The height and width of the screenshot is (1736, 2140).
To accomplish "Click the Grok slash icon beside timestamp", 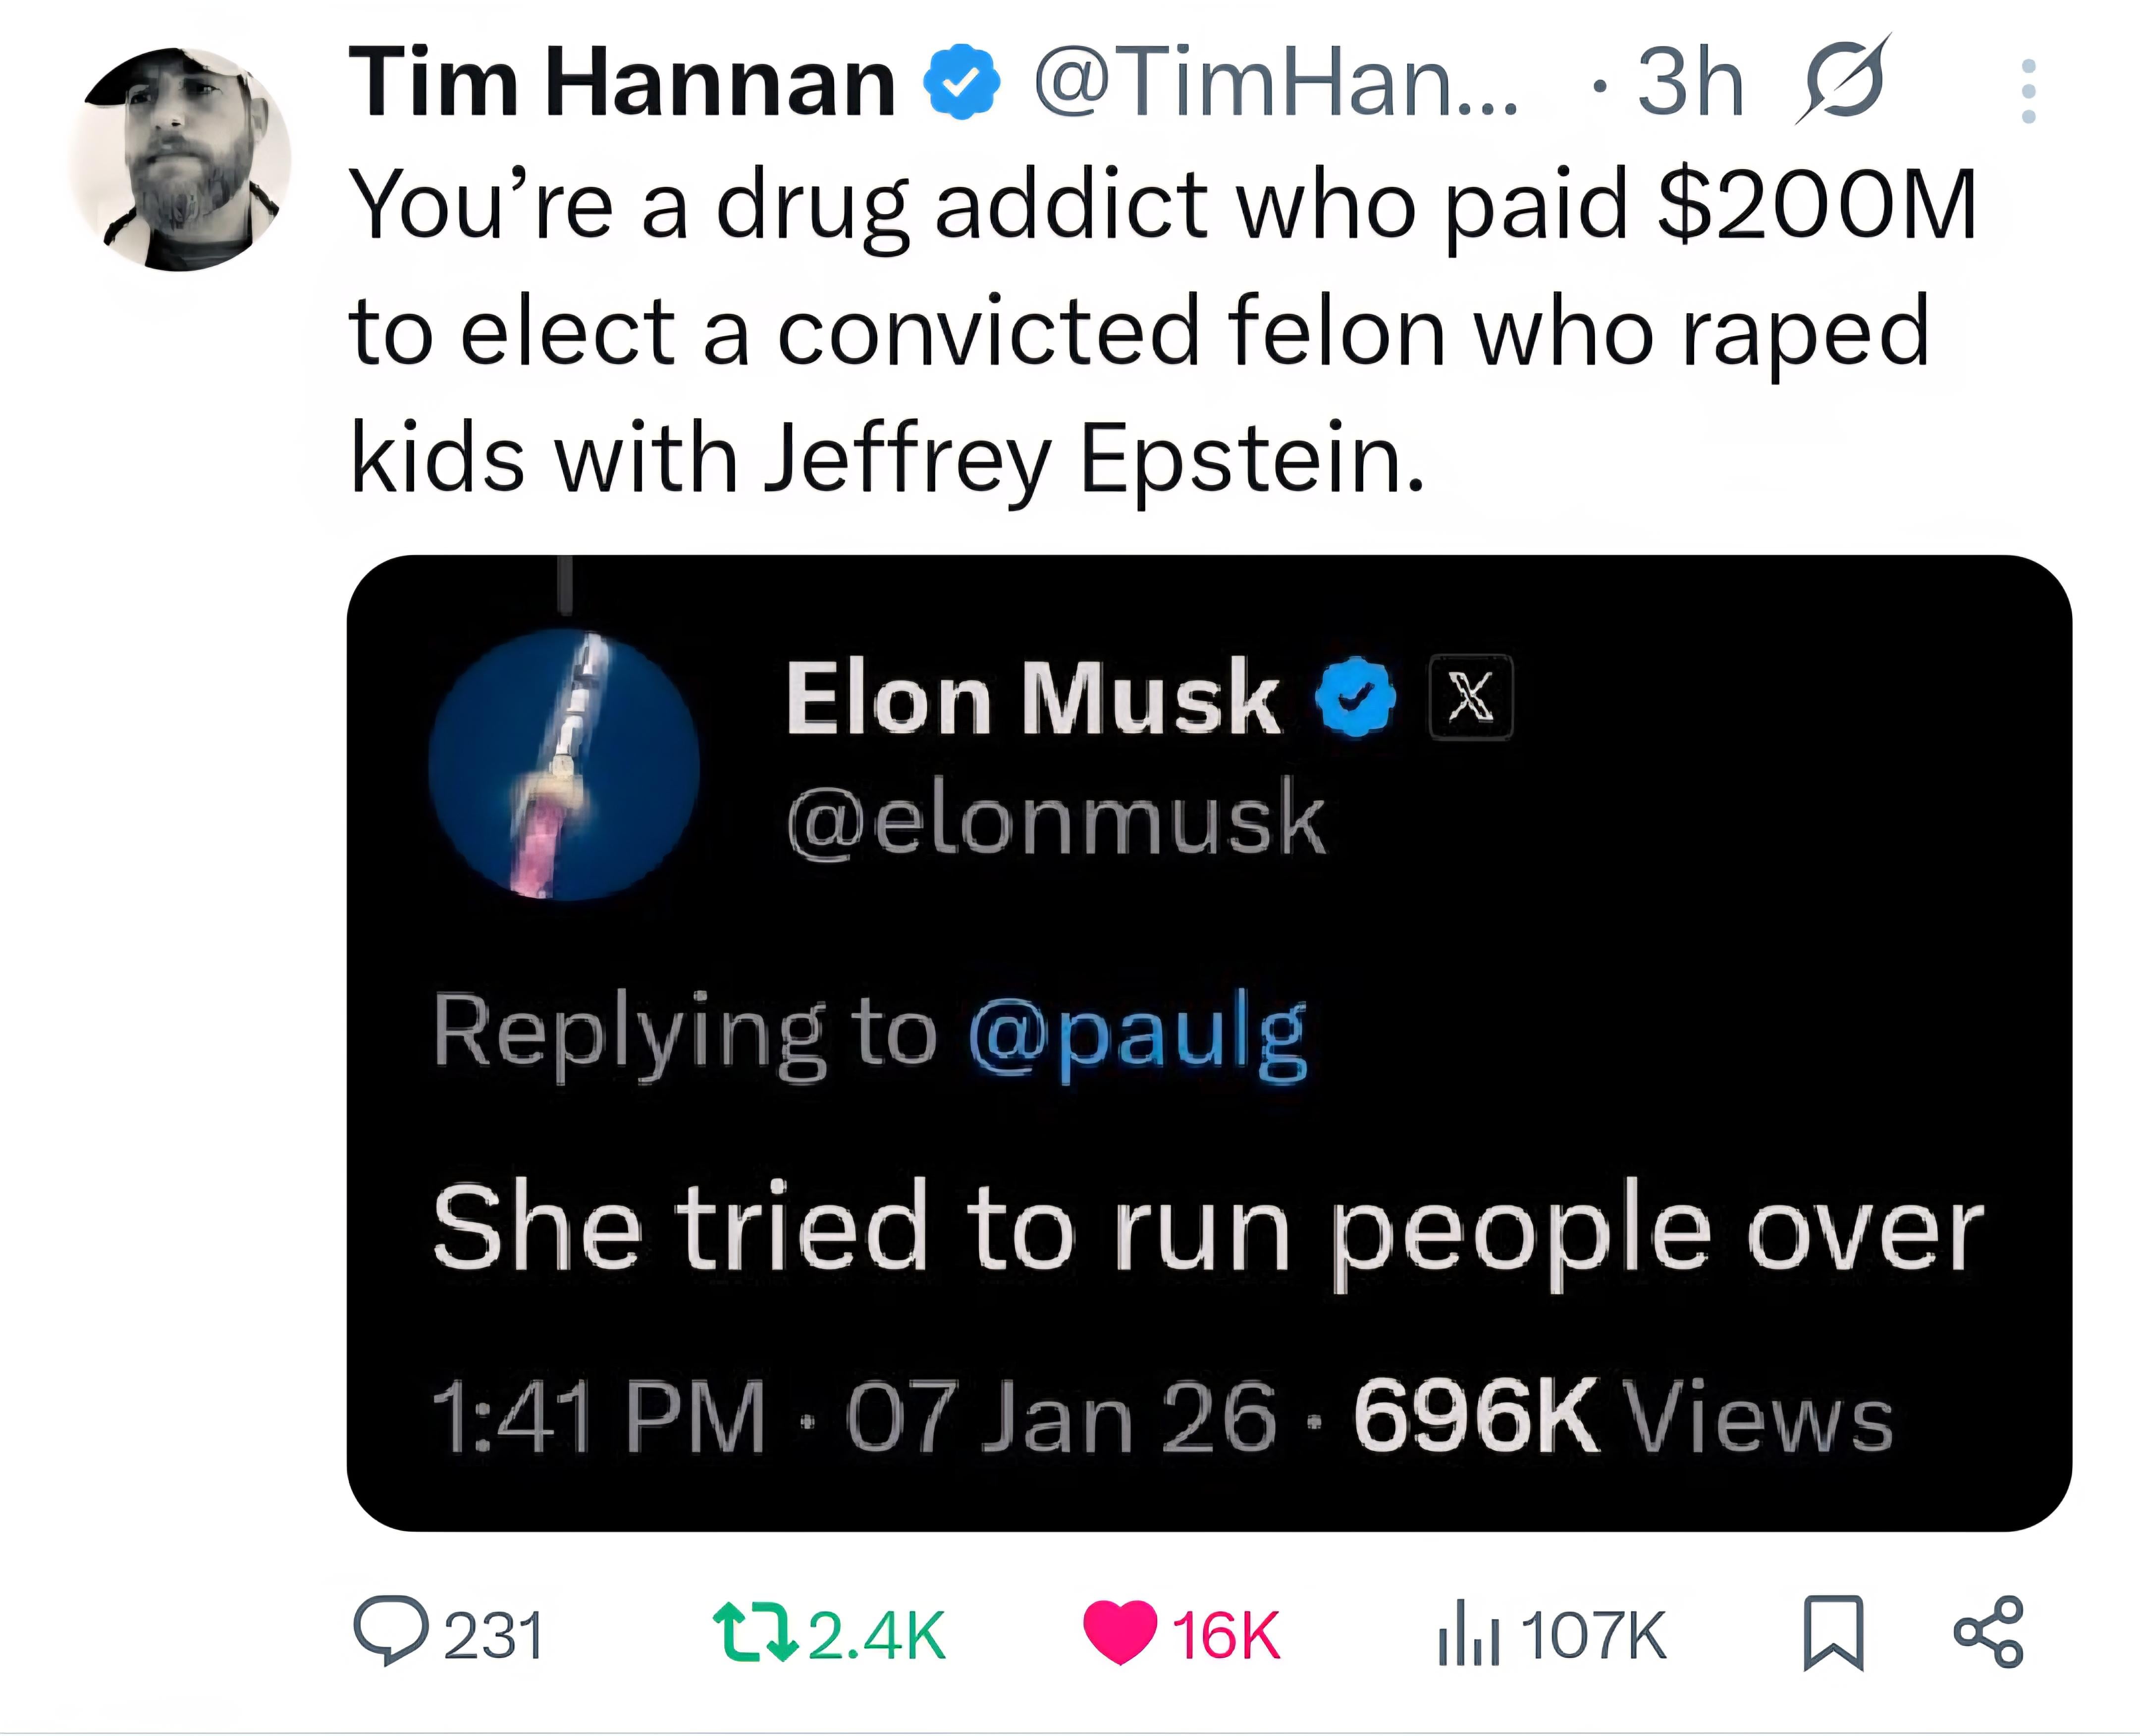I will pyautogui.click(x=1842, y=80).
